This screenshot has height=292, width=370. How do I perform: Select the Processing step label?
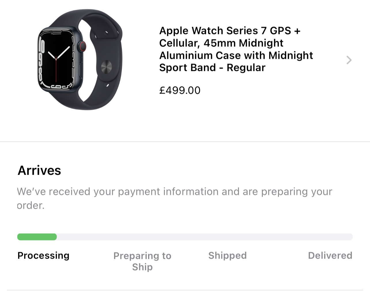[x=44, y=255]
